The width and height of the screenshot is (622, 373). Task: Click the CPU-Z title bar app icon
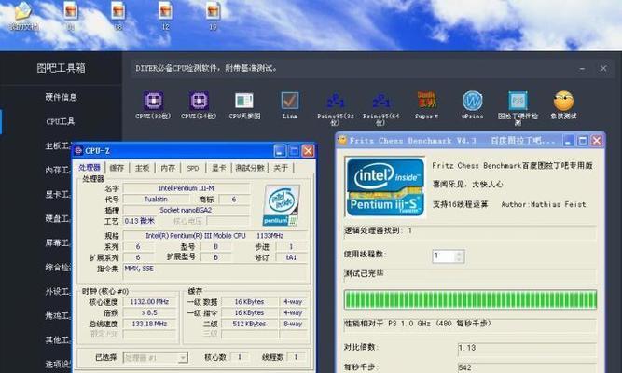[x=78, y=151]
